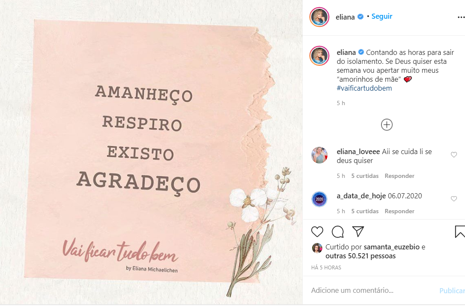This screenshot has width=465, height=306.
Task: Open the comment bubble icon
Action: pos(338,232)
